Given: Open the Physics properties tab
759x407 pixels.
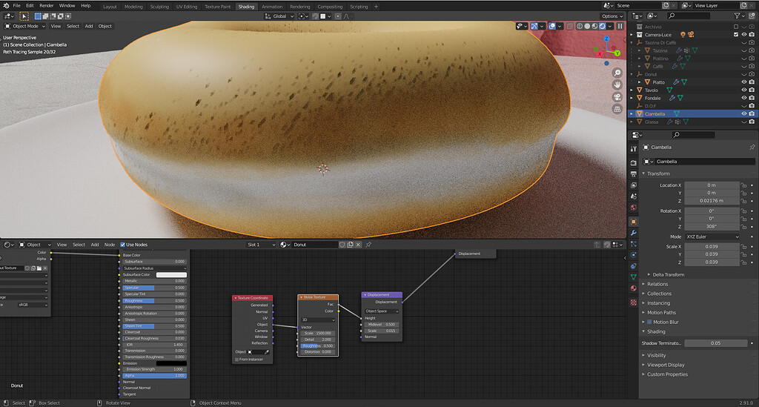Looking at the screenshot, I should click(x=633, y=255).
